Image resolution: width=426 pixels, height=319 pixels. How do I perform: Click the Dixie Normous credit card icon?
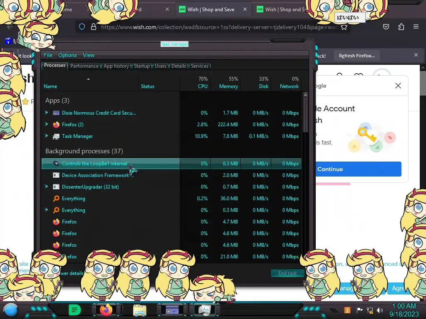[x=56, y=113]
